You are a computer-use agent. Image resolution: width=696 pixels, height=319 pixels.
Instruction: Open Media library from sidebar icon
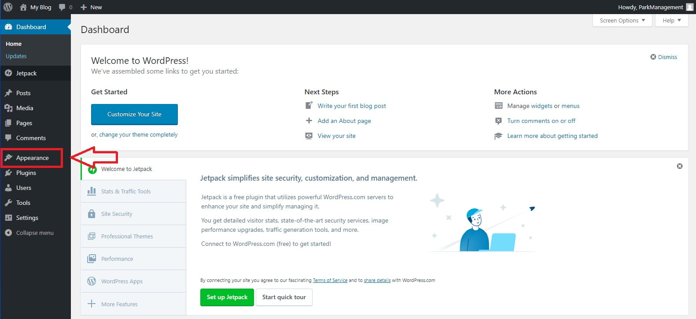click(x=8, y=108)
